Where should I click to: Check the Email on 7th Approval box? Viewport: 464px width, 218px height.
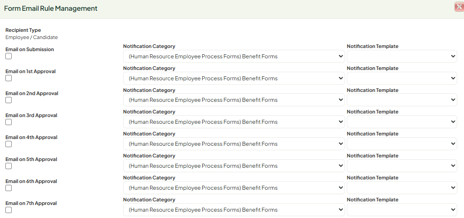click(x=9, y=210)
